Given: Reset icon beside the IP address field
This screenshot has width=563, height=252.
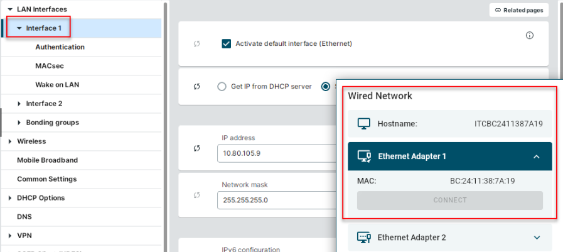Looking at the screenshot, I should click(196, 148).
